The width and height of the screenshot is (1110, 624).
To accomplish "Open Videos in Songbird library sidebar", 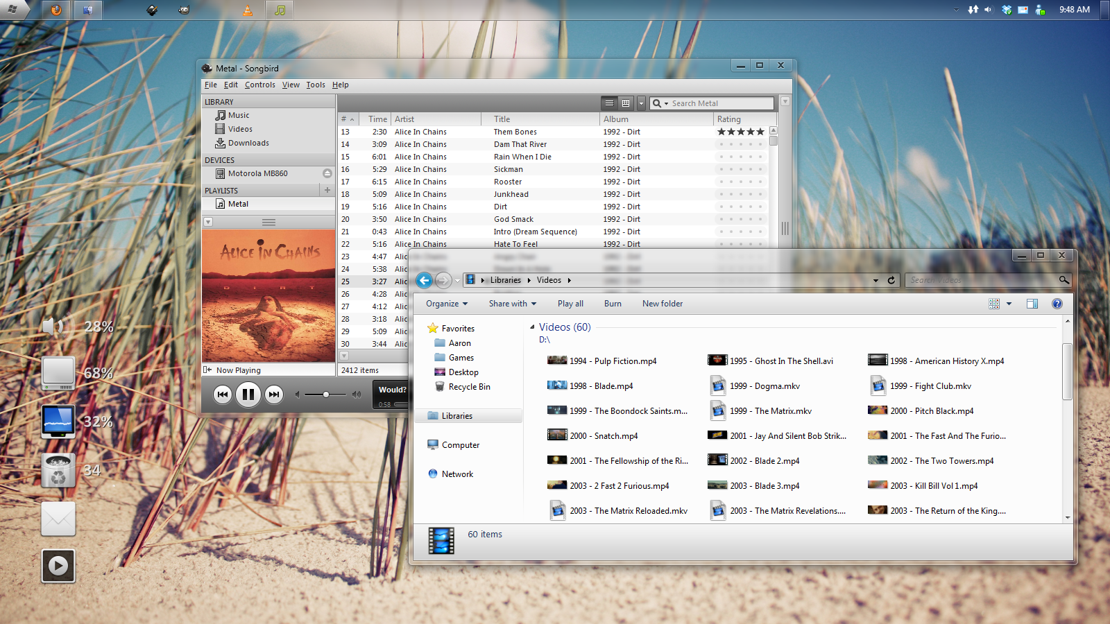I will point(234,130).
